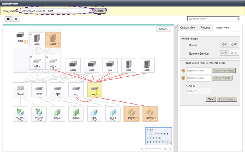Select the rx200a server node

click(x=129, y=65)
